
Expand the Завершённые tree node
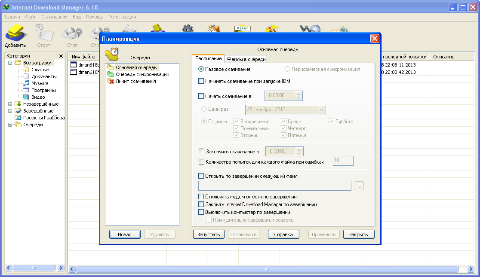[x=10, y=111]
